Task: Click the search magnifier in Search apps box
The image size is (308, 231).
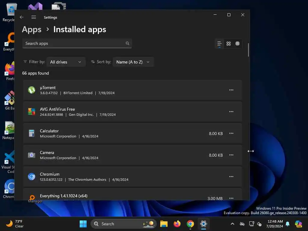Action: click(x=128, y=43)
